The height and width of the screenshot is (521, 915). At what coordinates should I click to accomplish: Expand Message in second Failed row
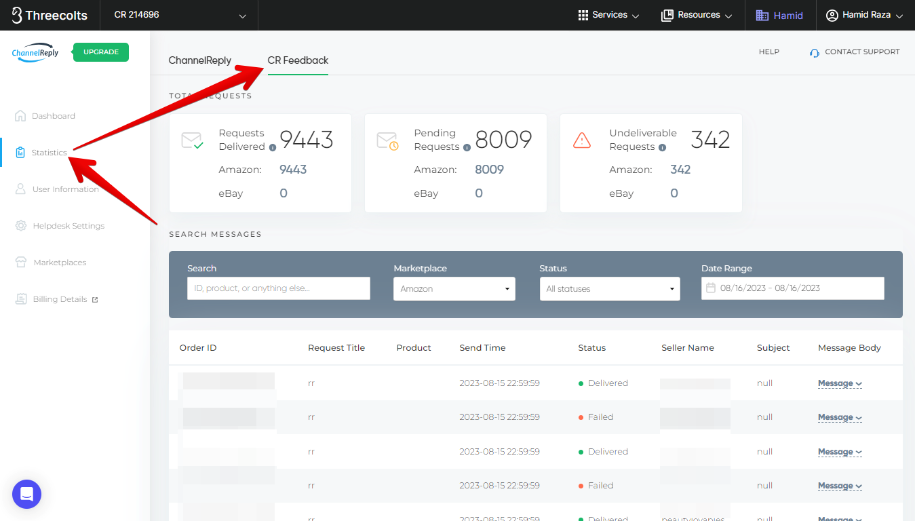[840, 486]
